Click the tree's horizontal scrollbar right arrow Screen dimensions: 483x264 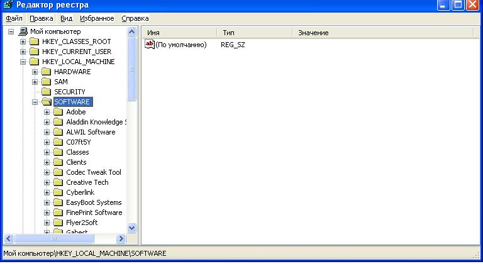[121, 238]
